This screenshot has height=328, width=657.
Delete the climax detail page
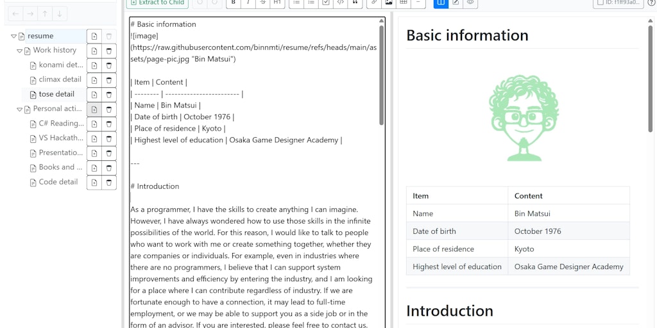tap(109, 80)
